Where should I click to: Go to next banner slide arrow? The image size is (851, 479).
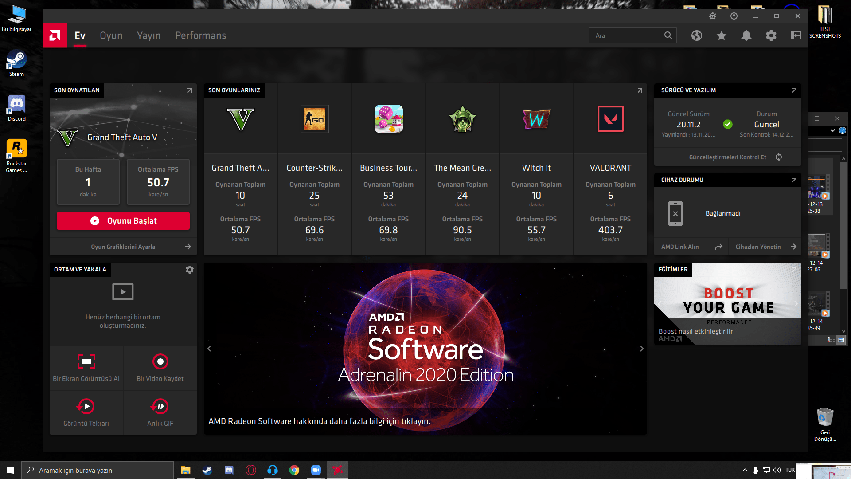pyautogui.click(x=641, y=349)
